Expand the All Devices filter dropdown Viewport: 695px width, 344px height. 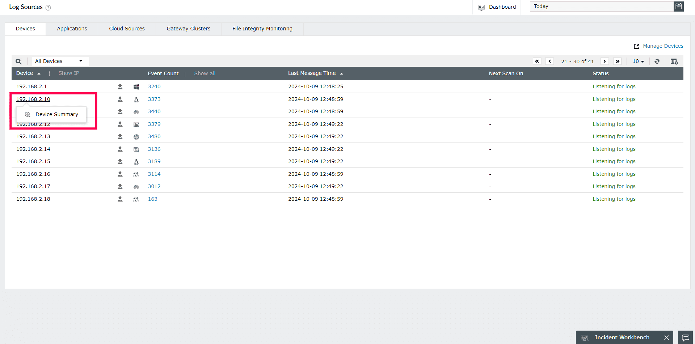tap(60, 61)
